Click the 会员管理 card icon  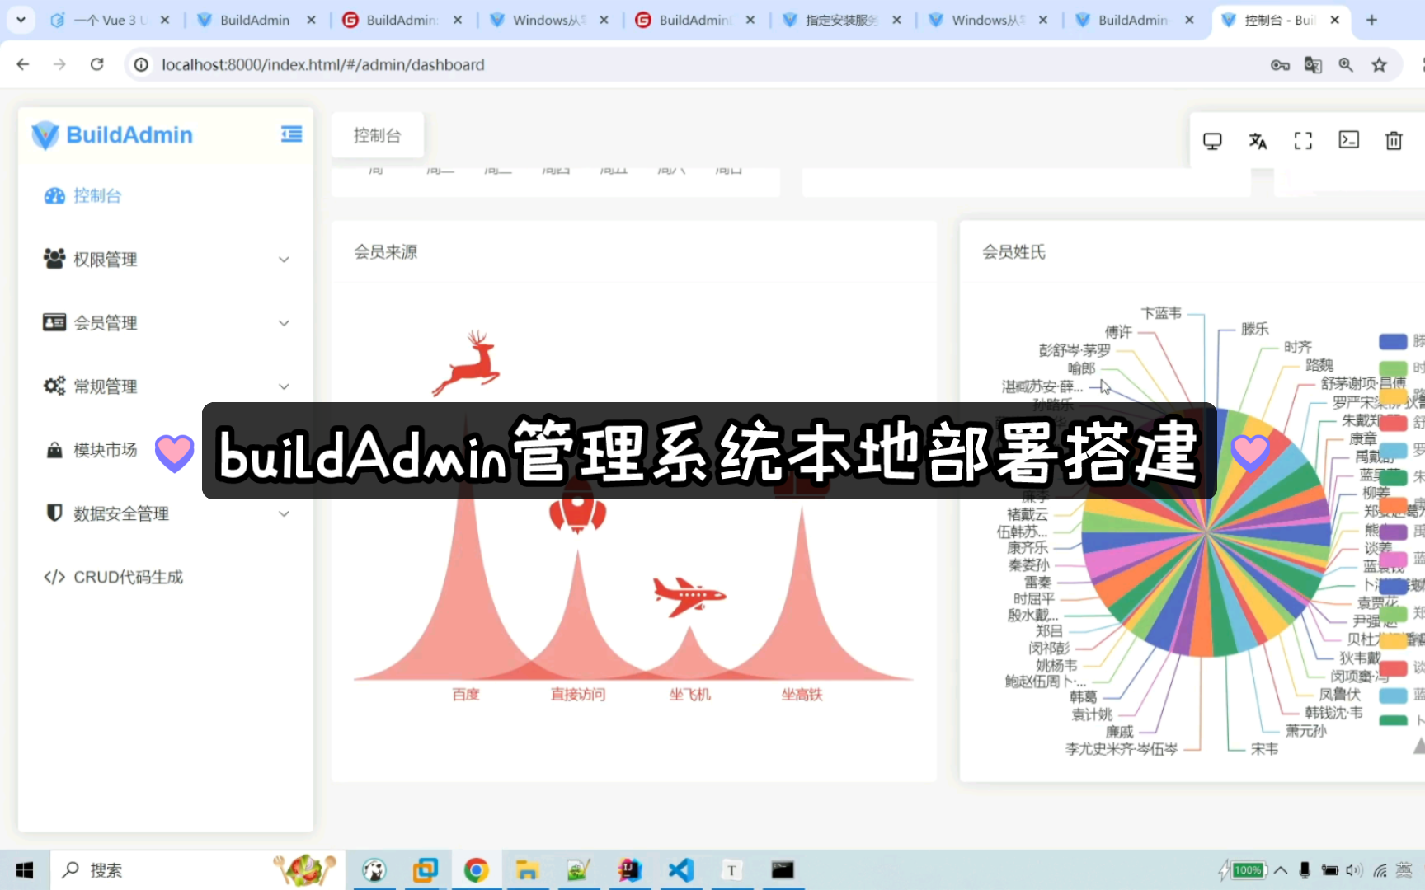coord(54,322)
